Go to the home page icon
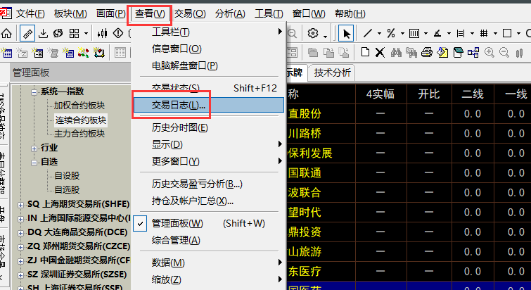Image resolution: width=531 pixels, height=290 pixels. [x=6, y=34]
